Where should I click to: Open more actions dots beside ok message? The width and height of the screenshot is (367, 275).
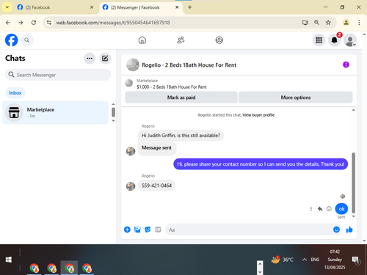click(x=311, y=209)
